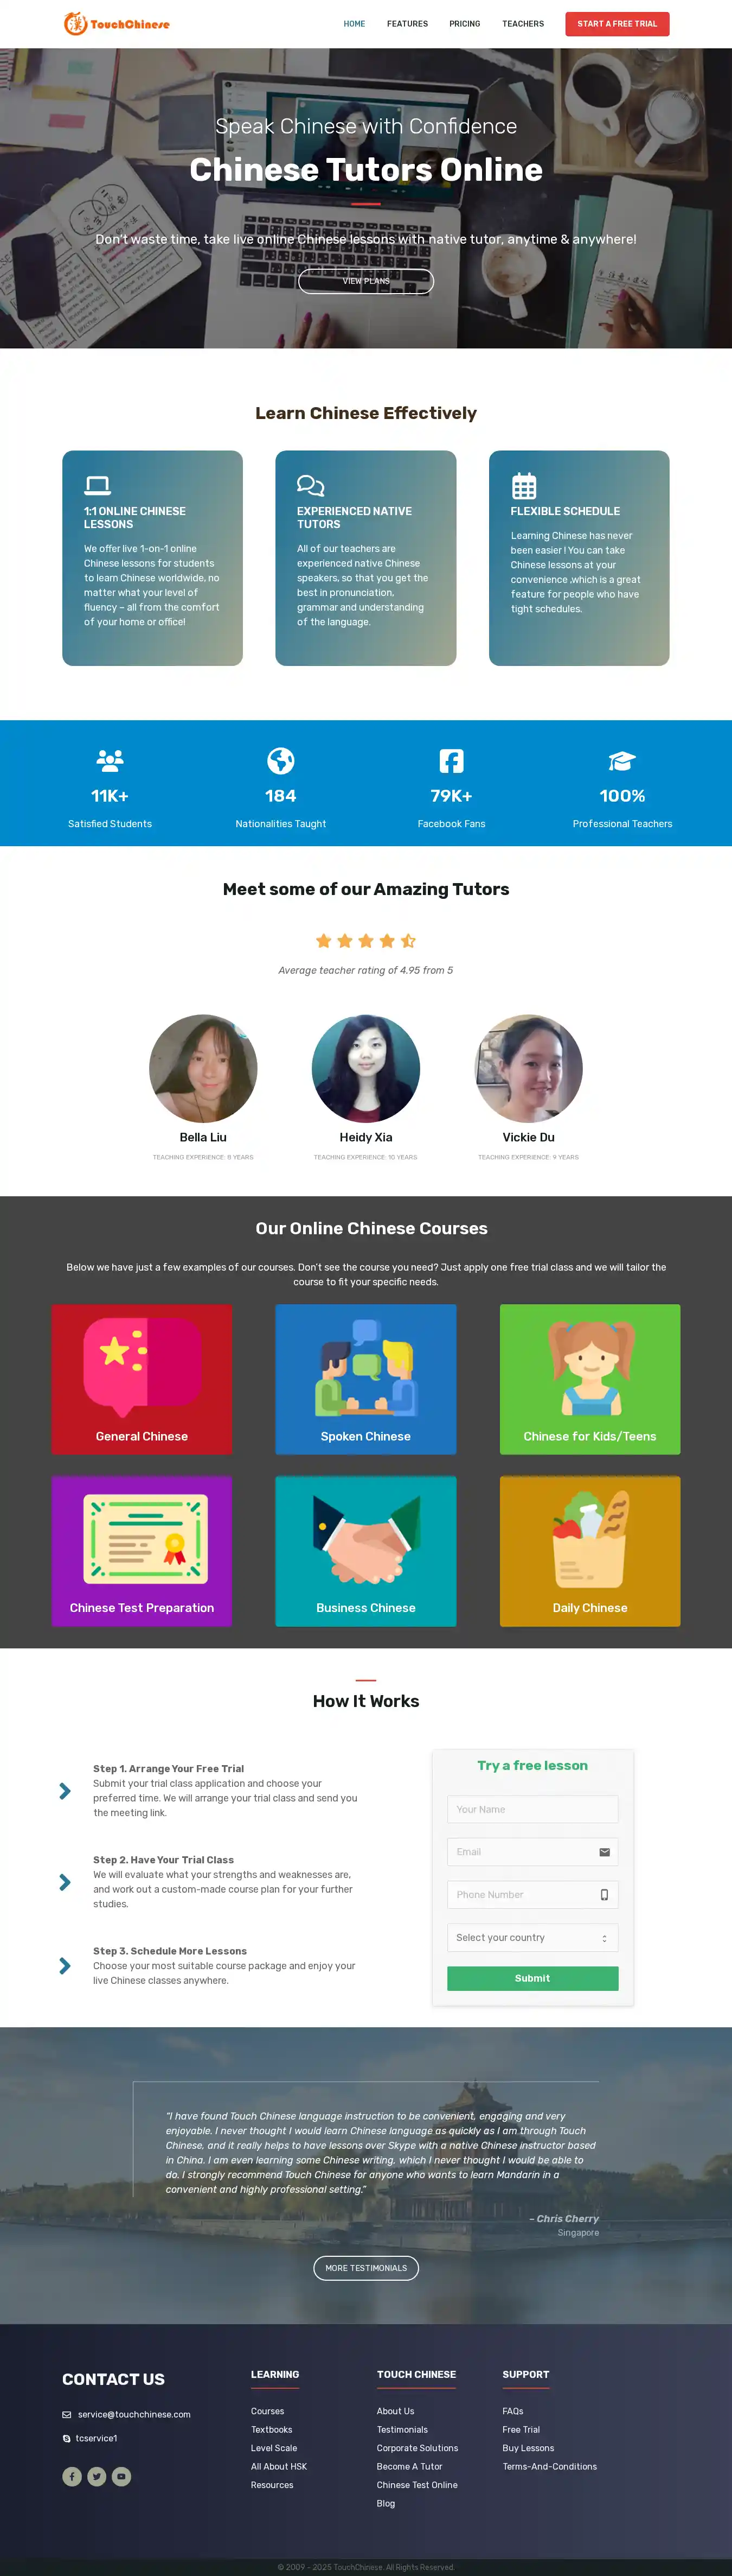
Task: Focus the Your Name input field
Action: click(x=532, y=1809)
